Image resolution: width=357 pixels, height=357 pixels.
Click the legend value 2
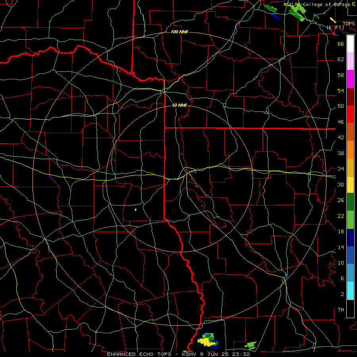coord(342,294)
